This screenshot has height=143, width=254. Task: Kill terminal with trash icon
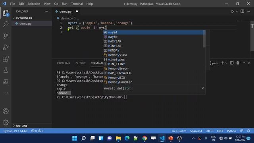point(238,63)
